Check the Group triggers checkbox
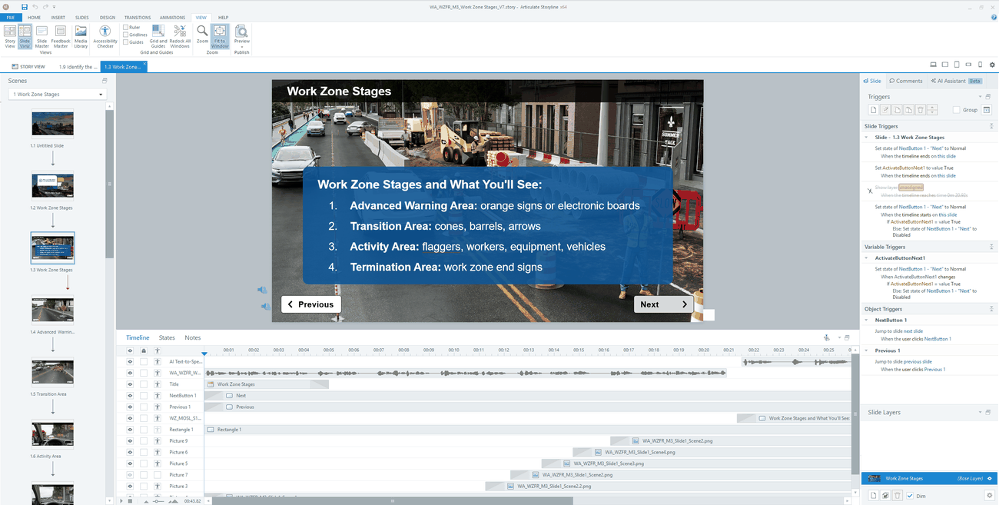The image size is (999, 505). click(957, 110)
